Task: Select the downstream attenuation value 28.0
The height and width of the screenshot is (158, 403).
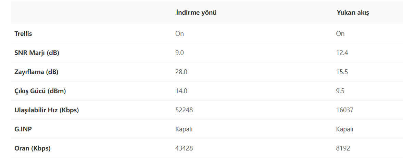Action: [181, 72]
